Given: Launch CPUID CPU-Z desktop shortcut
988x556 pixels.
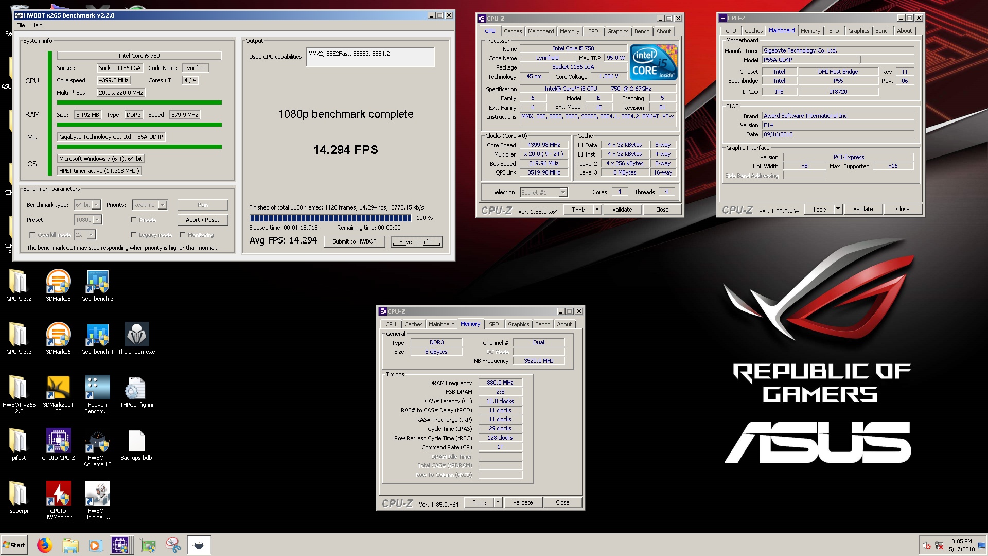Looking at the screenshot, I should 58,444.
